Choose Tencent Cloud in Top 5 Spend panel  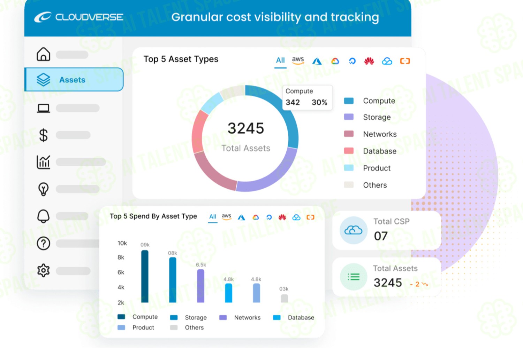[296, 217]
